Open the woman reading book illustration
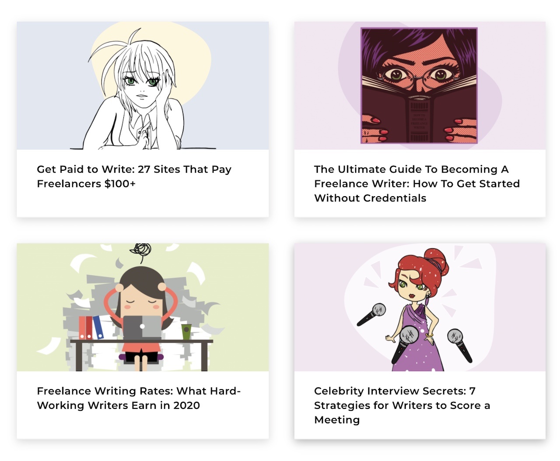Image resolution: width=560 pixels, height=461 pixels. tap(420, 86)
